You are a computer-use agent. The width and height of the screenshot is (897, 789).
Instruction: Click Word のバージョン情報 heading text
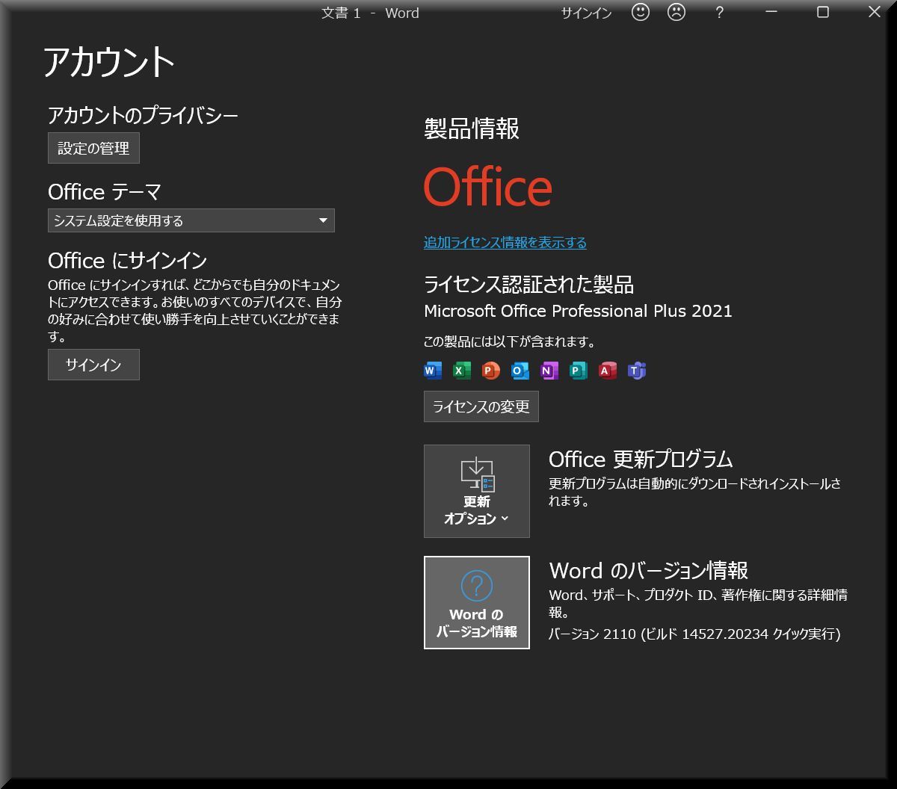[649, 570]
